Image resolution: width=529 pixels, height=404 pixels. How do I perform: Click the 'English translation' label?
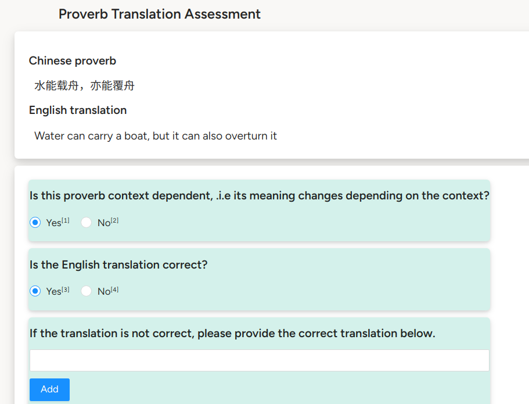(78, 110)
